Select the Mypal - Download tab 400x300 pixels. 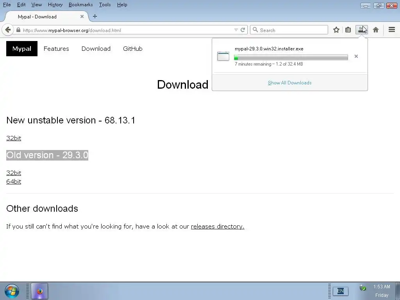click(x=46, y=16)
